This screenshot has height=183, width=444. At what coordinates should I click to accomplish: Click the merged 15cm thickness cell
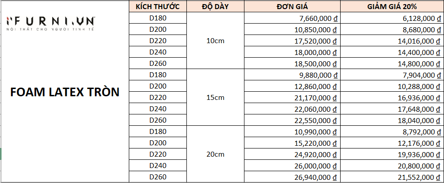tap(215, 97)
